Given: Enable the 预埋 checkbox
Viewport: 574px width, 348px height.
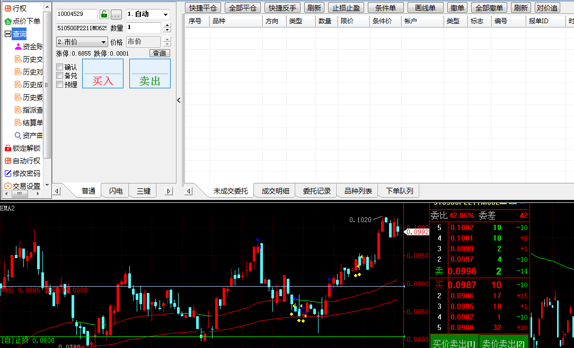Looking at the screenshot, I should (x=60, y=84).
